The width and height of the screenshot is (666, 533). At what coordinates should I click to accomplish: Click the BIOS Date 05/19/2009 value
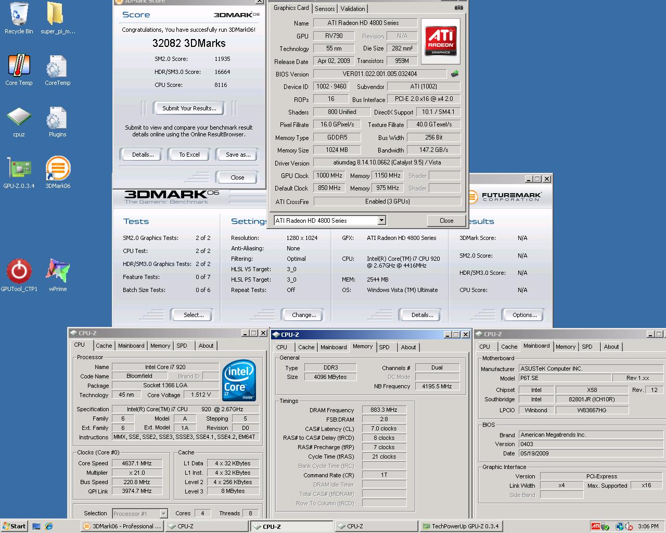pyautogui.click(x=592, y=453)
